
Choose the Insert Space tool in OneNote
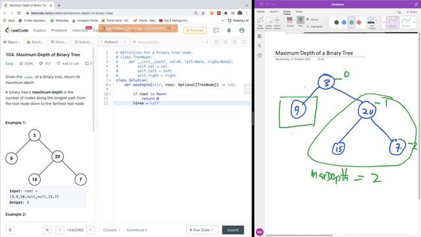click(x=277, y=23)
